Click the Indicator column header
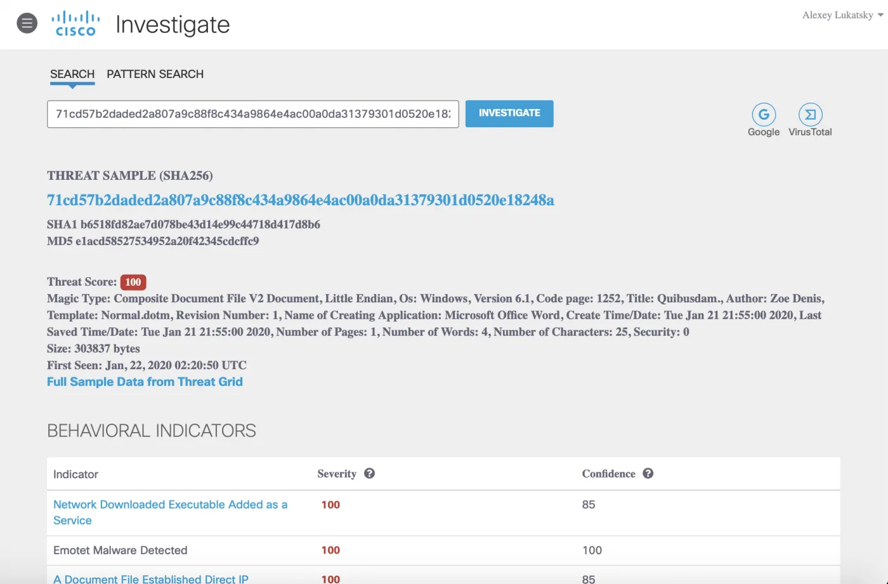This screenshot has height=584, width=888. pyautogui.click(x=75, y=474)
